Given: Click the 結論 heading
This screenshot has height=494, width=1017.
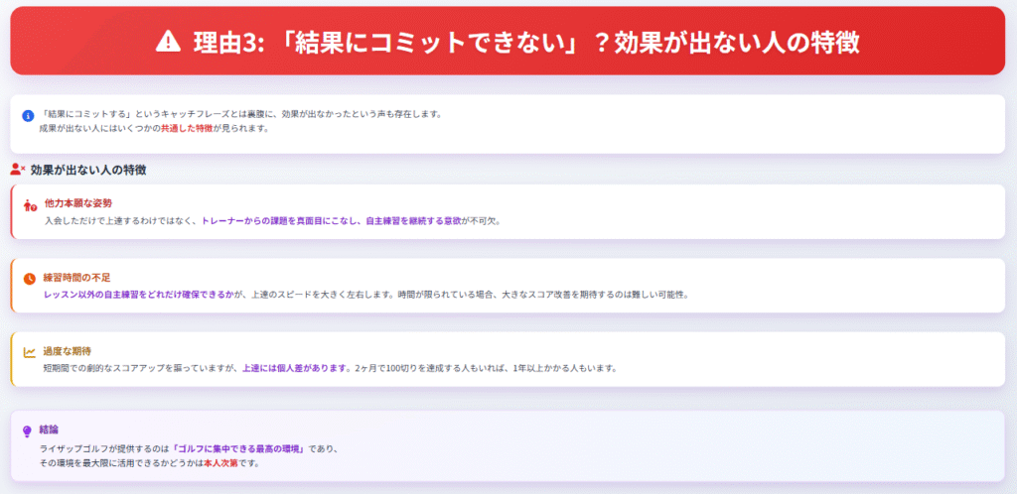Looking at the screenshot, I should 50,430.
